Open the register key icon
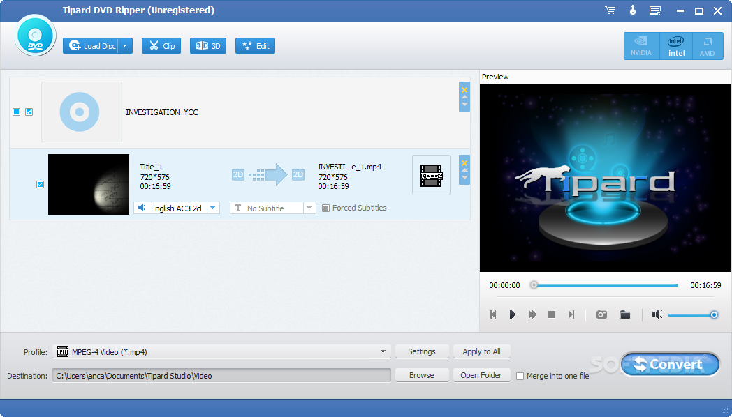Image resolution: width=732 pixels, height=417 pixels. (x=633, y=10)
